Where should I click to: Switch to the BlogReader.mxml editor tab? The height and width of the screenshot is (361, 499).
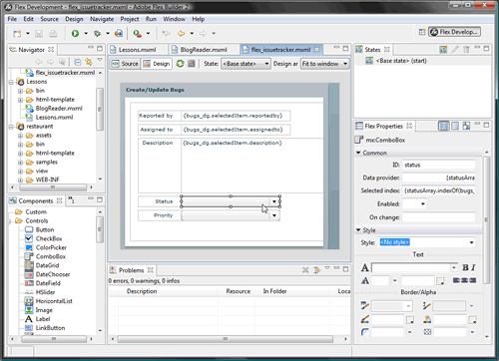pos(204,50)
